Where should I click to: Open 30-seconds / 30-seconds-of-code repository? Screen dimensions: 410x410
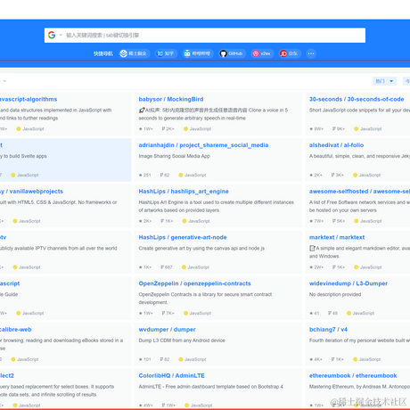tap(357, 99)
